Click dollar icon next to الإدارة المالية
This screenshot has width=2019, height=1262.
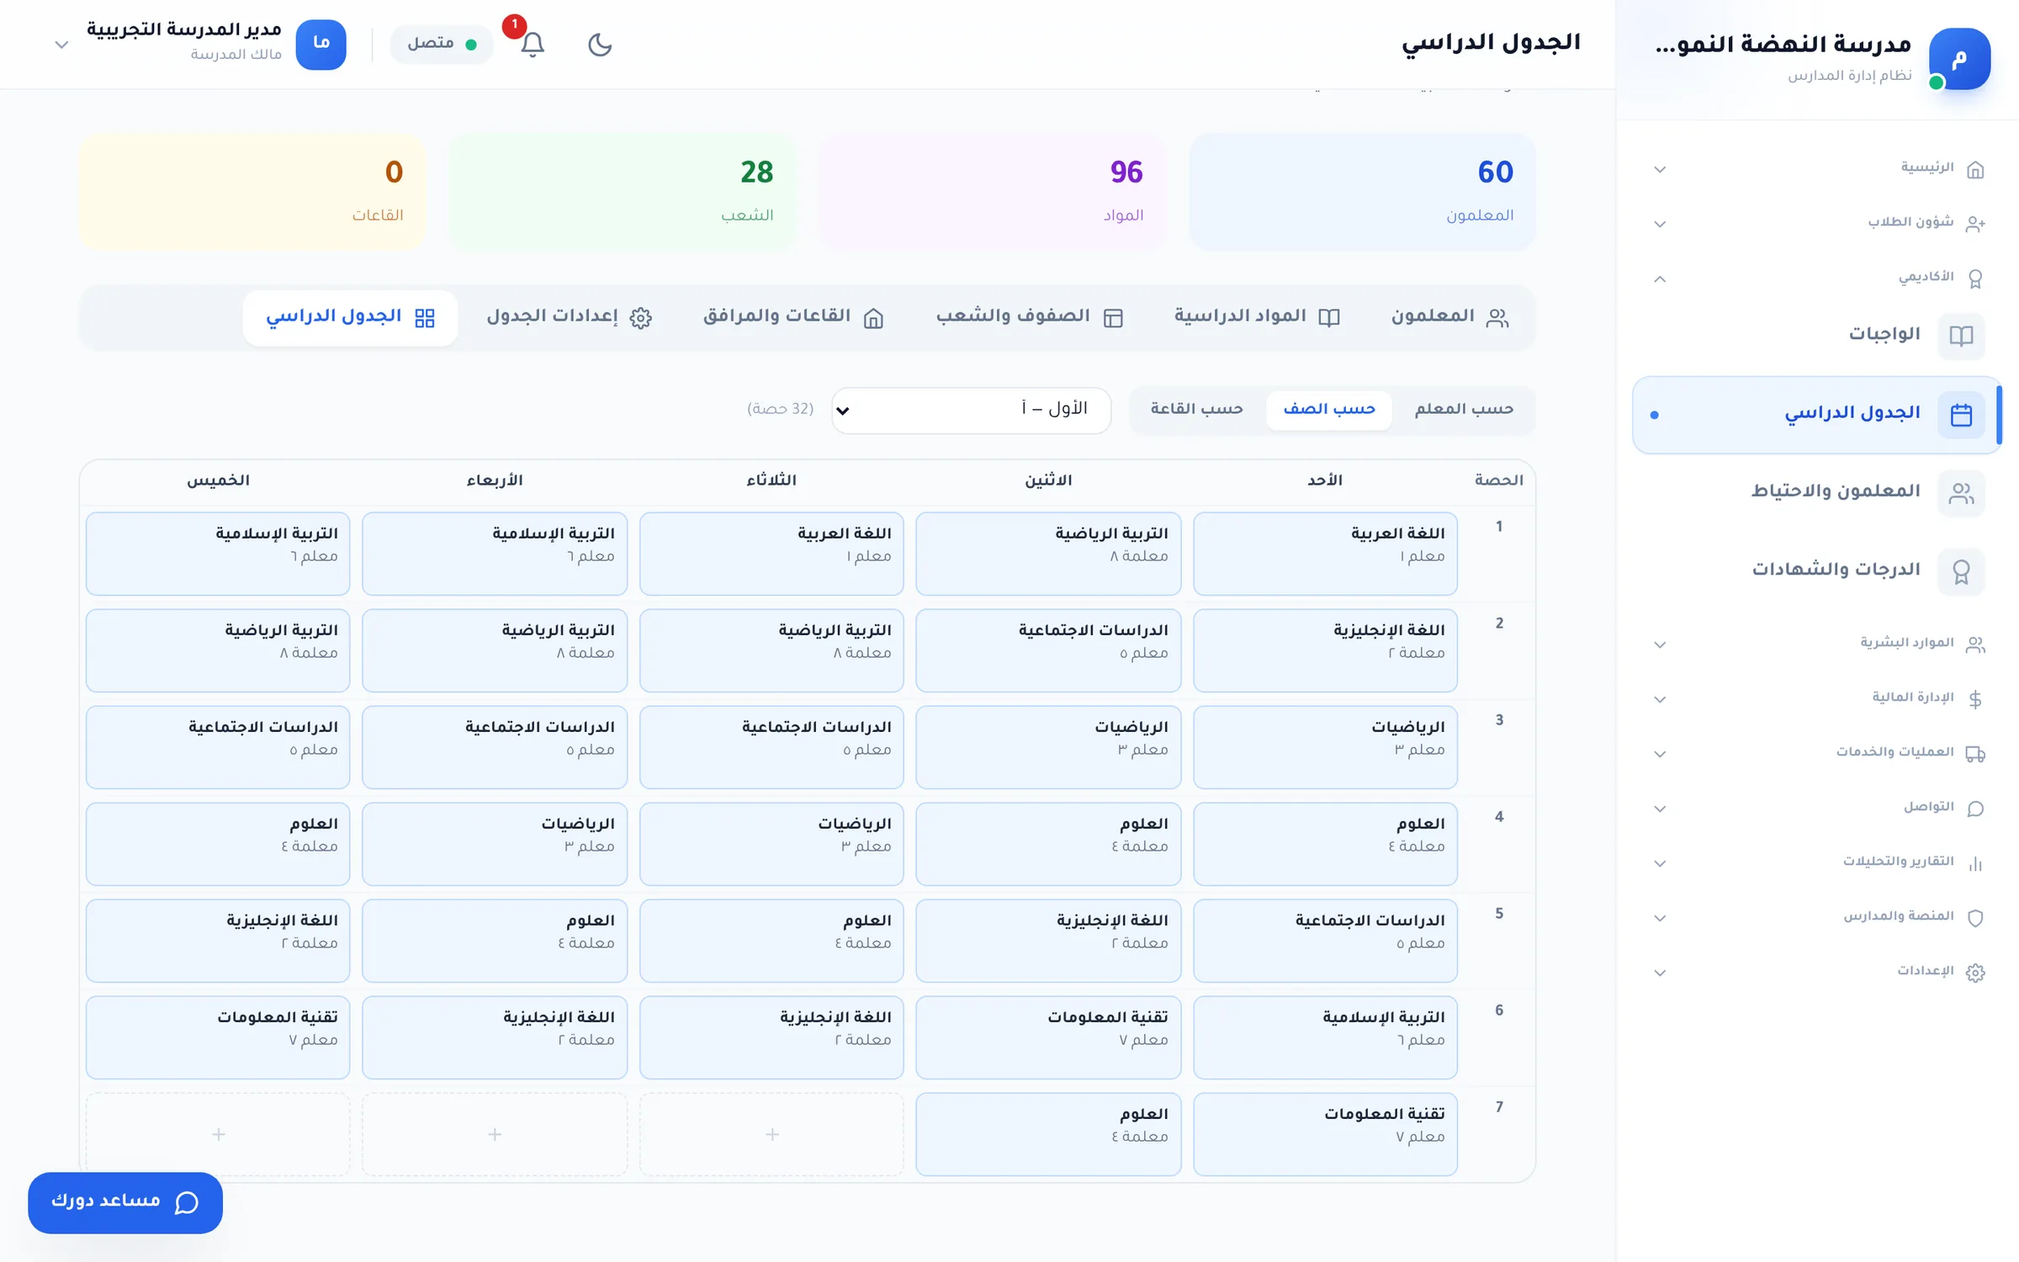[1975, 699]
